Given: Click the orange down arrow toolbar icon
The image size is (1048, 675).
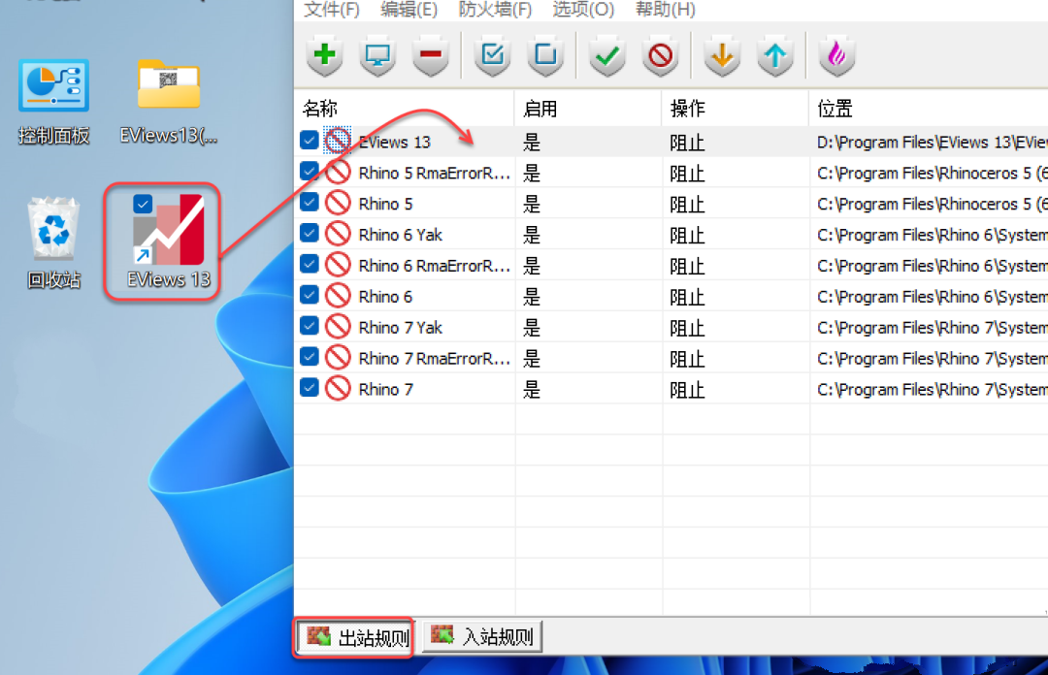Looking at the screenshot, I should [x=722, y=55].
